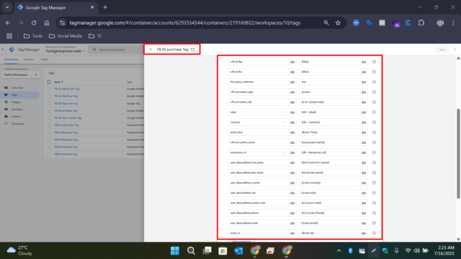Viewport: 461px width, 259px height.
Task: Remove the event_id parameter row
Action: click(x=374, y=233)
